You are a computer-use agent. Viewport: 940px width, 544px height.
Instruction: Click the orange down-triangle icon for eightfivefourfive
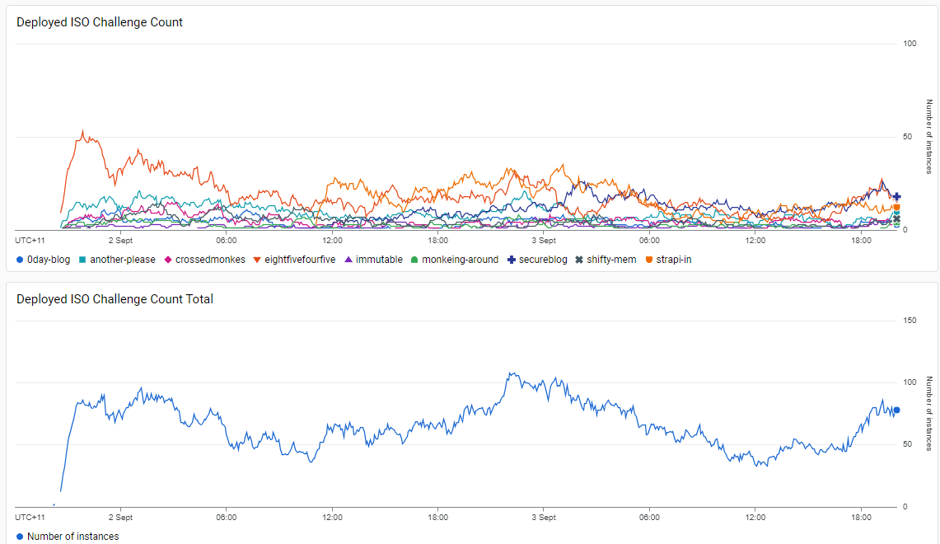257,260
